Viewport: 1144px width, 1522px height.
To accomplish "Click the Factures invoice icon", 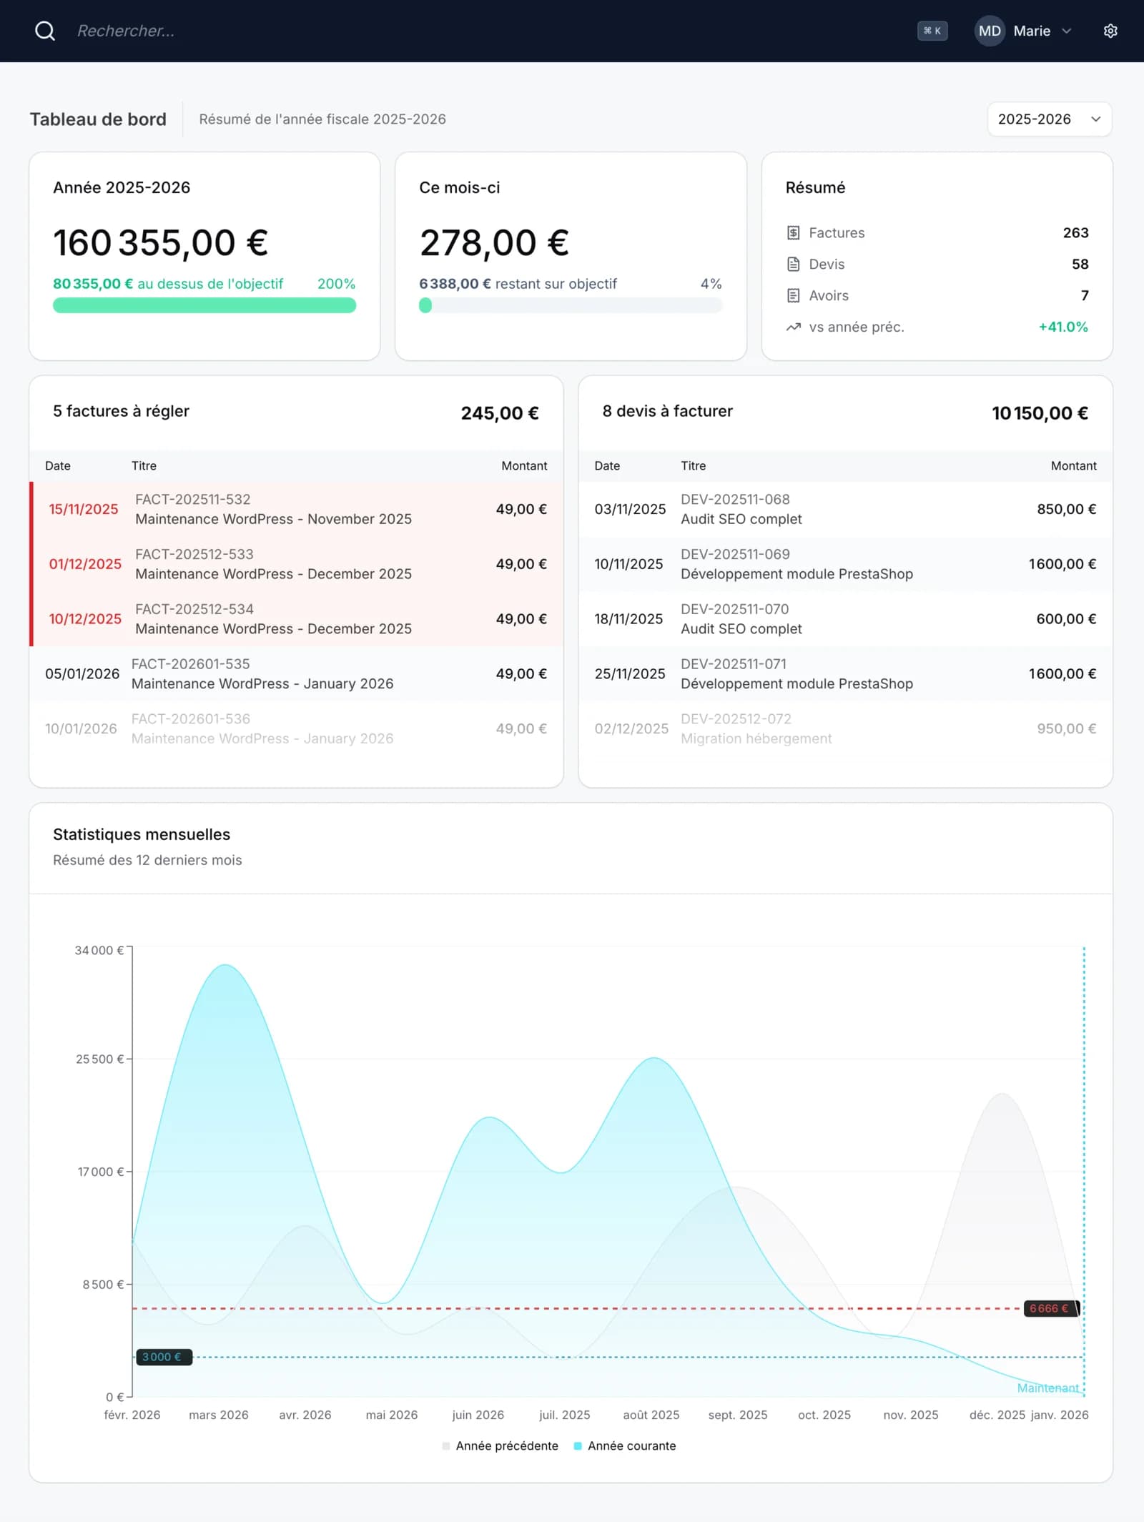I will point(793,233).
